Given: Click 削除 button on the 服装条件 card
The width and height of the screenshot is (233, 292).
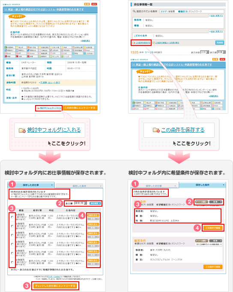Looking at the screenshot, I should tap(216, 241).
